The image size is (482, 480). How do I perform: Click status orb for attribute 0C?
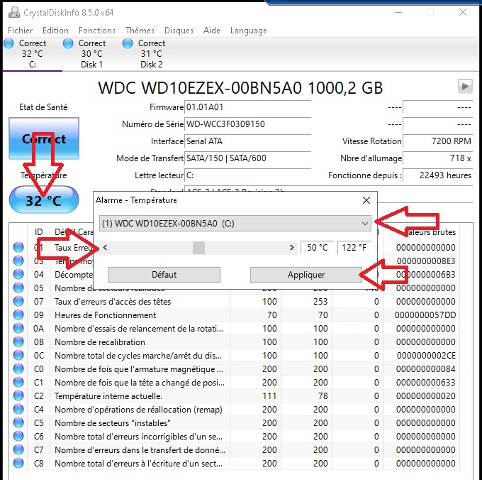pyautogui.click(x=18, y=355)
